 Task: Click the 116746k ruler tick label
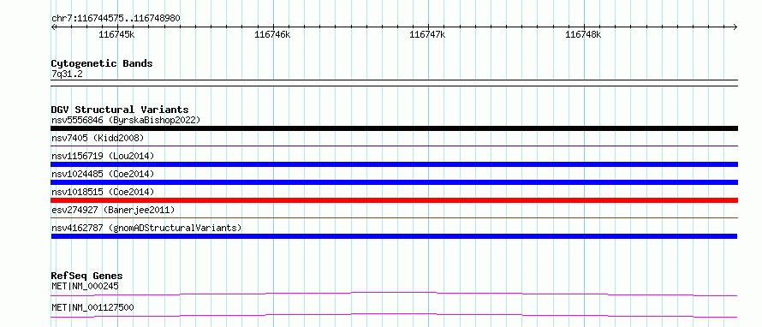pyautogui.click(x=272, y=34)
